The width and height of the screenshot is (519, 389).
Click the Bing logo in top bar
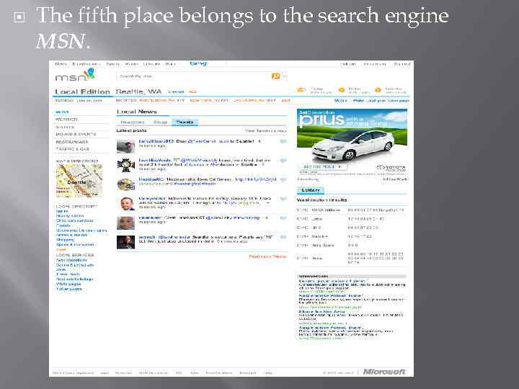click(x=199, y=63)
